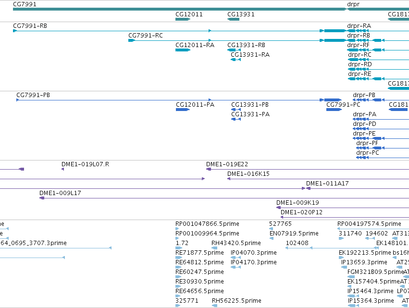Select EST IP13659.3prime
409x308 pixels.
[364, 263]
